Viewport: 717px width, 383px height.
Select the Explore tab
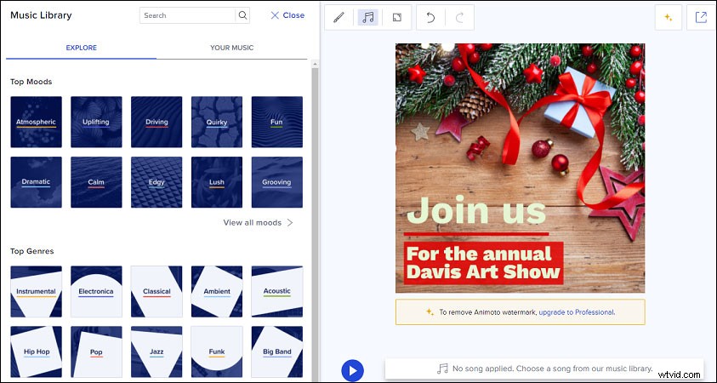(81, 48)
